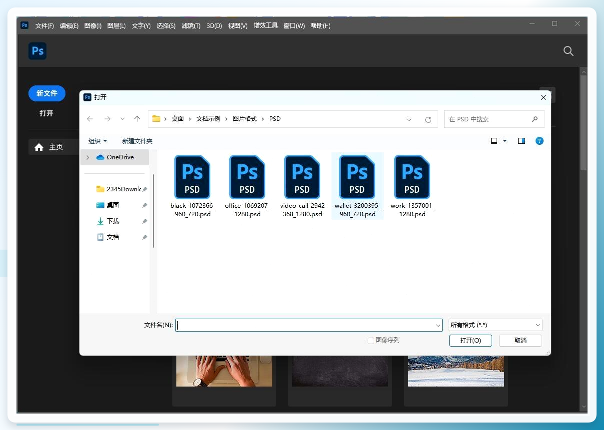The width and height of the screenshot is (604, 430).
Task: Open the 图层(L) menu
Action: (x=116, y=25)
